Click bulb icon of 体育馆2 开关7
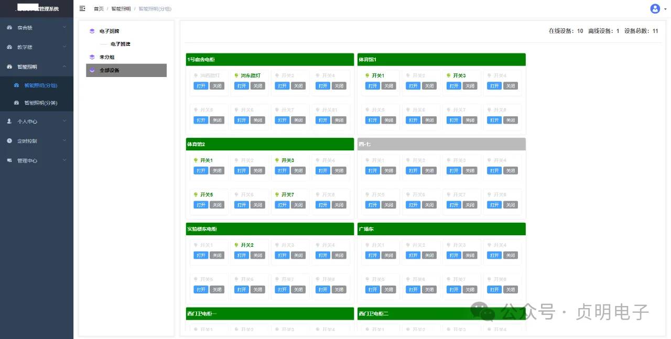Viewport: 671px width, 339px height. coord(277,194)
